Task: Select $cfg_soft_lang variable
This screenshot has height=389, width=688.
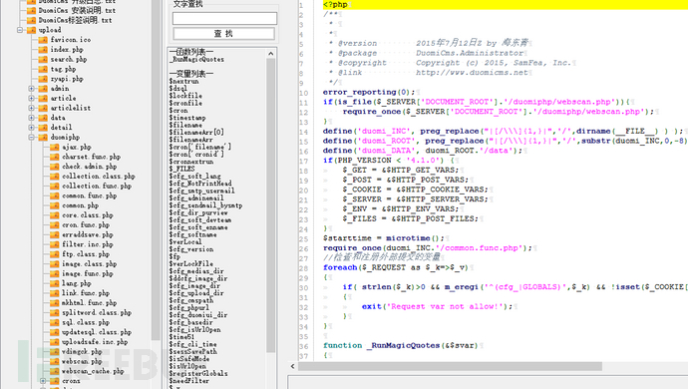Action: [x=194, y=177]
